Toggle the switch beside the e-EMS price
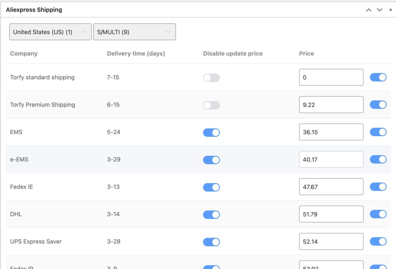The width and height of the screenshot is (396, 269). [378, 159]
